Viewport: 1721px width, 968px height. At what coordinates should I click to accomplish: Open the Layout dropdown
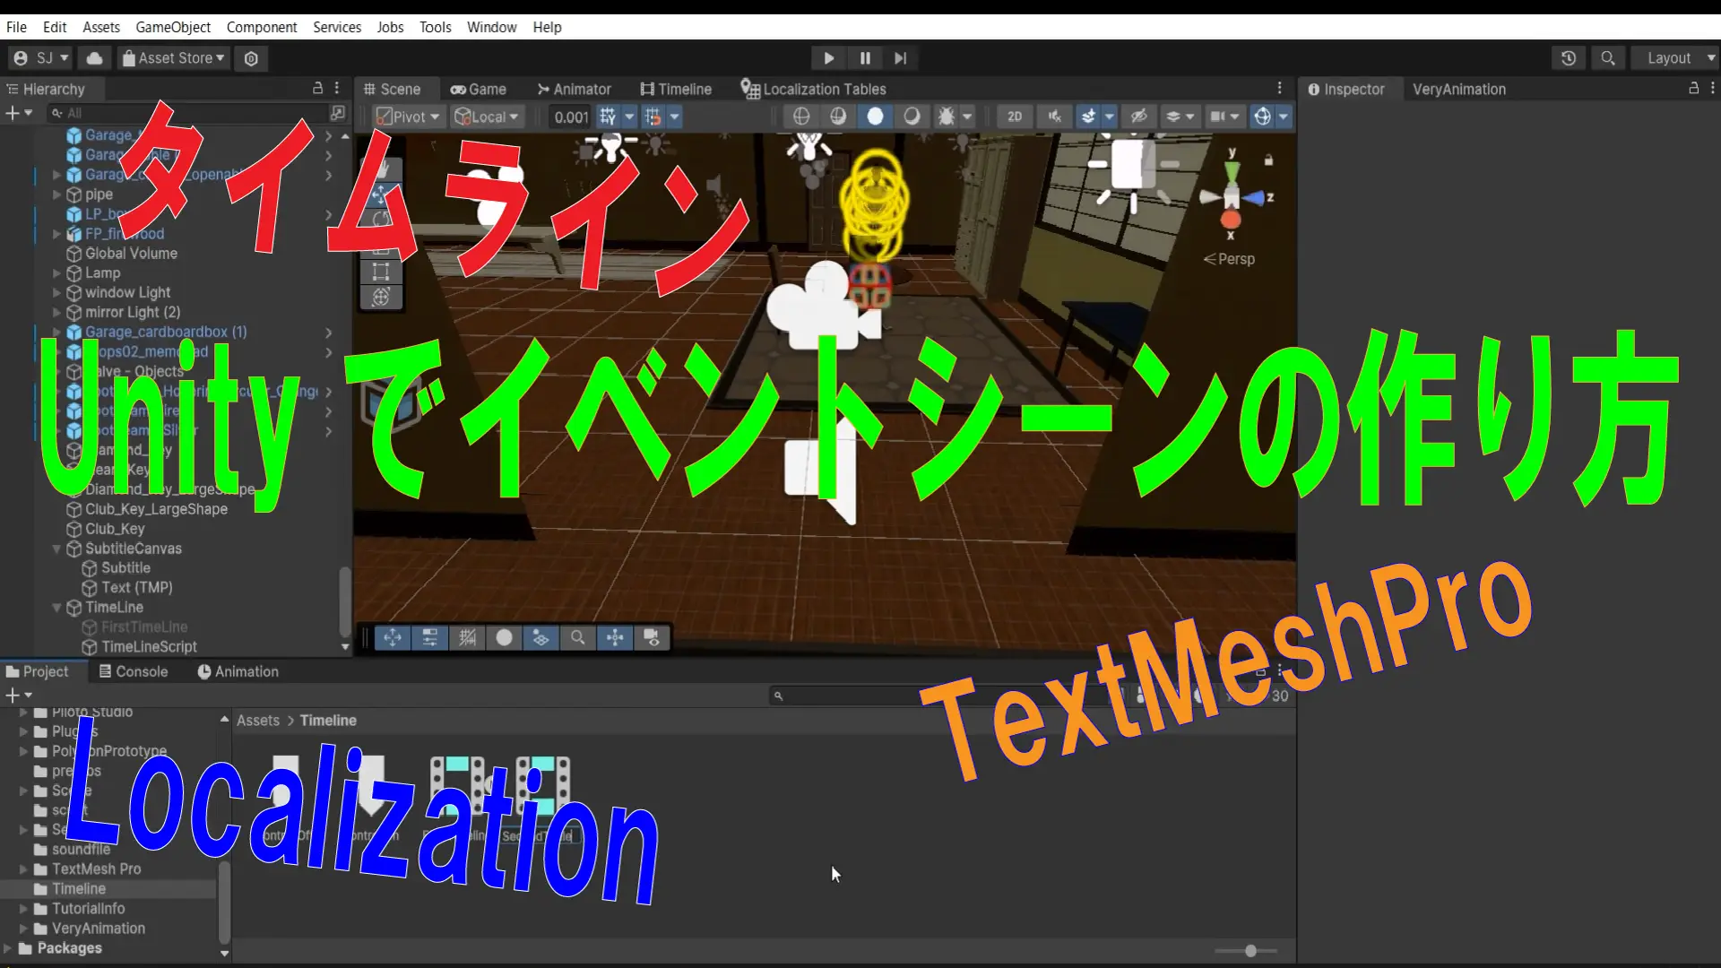tap(1675, 58)
